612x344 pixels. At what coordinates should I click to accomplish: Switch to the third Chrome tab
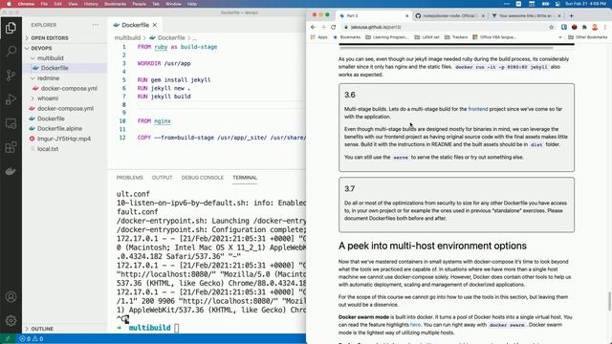(526, 16)
